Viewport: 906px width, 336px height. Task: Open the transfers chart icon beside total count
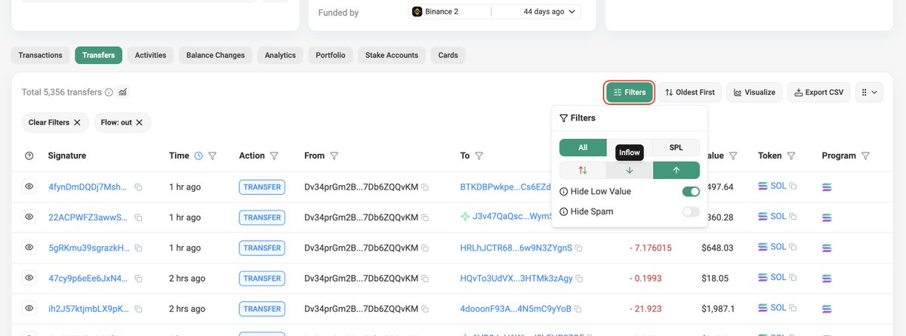tap(123, 92)
